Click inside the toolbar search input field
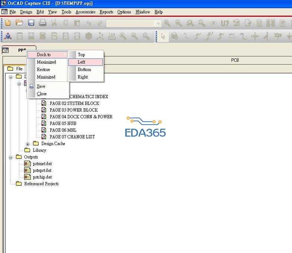Screen dimensions: 292x253 (131, 23)
